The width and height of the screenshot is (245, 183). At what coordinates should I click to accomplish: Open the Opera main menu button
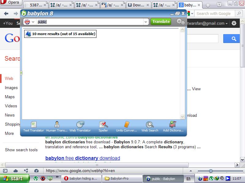pos(11,2)
